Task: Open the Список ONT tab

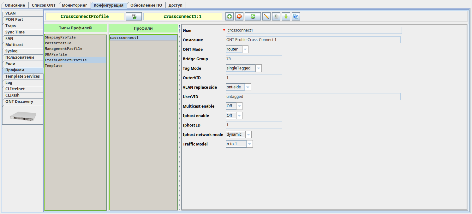Action: coord(44,5)
